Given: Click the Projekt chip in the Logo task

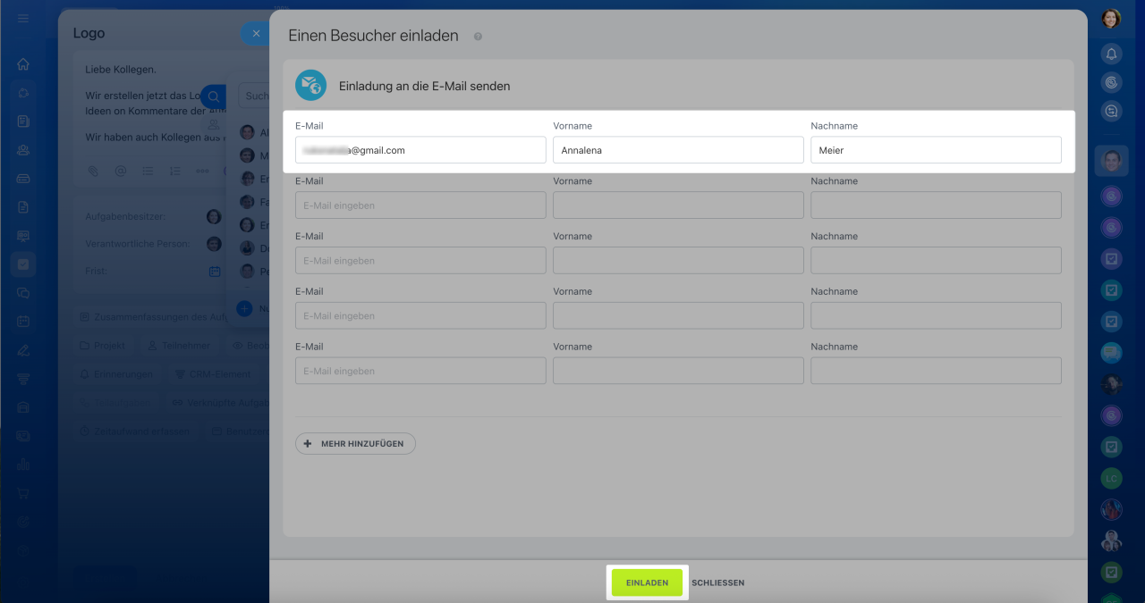Looking at the screenshot, I should tap(103, 346).
